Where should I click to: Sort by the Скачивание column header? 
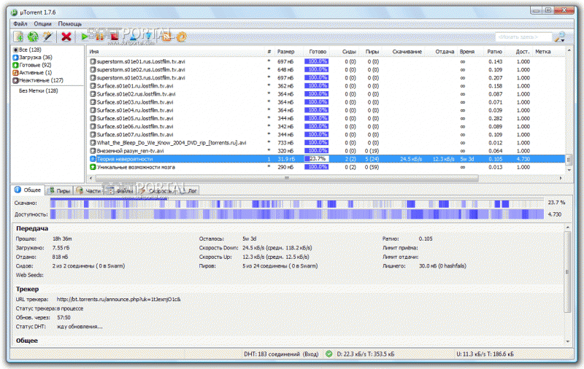point(407,51)
